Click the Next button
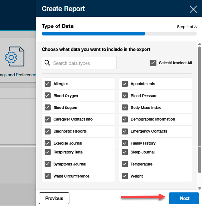This screenshot has width=202, height=206. tap(184, 198)
